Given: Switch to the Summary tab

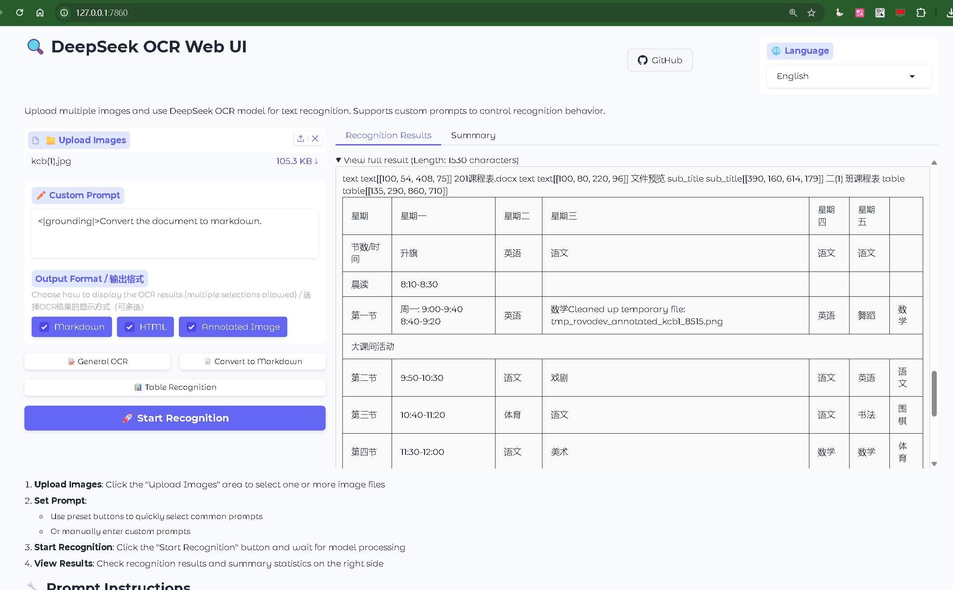Looking at the screenshot, I should (x=473, y=136).
